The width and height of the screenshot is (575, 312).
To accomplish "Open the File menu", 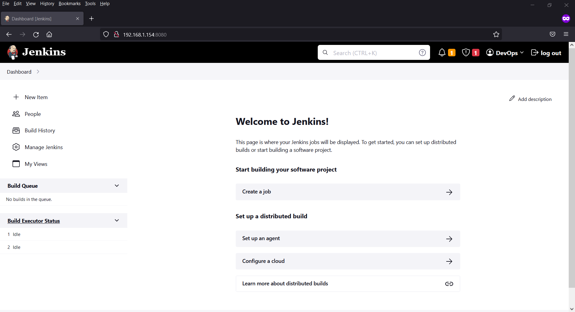I will pyautogui.click(x=6, y=4).
